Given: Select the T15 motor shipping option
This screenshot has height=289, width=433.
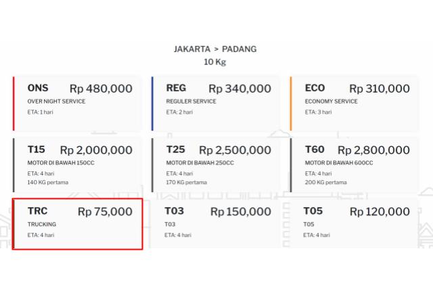Looking at the screenshot, I should coord(77,164).
